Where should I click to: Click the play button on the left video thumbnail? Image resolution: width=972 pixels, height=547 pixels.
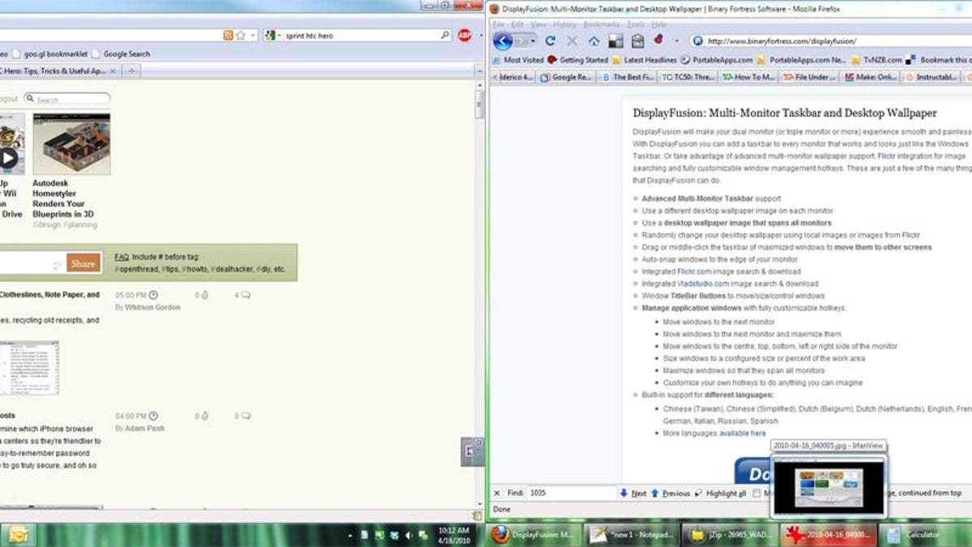click(x=7, y=158)
